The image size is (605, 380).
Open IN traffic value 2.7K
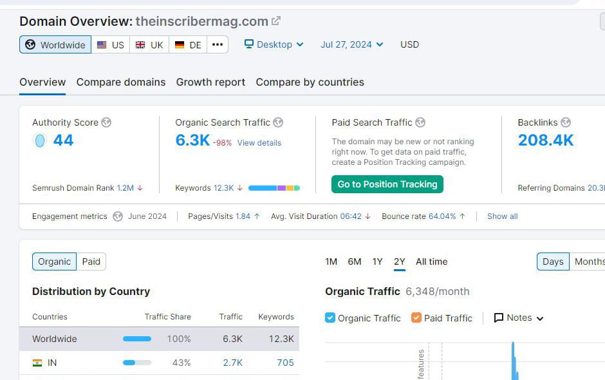click(232, 363)
